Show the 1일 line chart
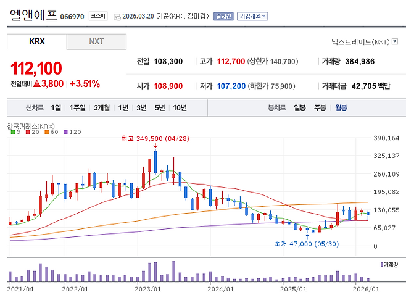406x300 pixels. coord(56,107)
